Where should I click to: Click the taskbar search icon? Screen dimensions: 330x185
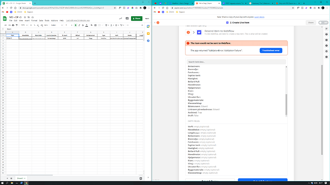click(7, 183)
